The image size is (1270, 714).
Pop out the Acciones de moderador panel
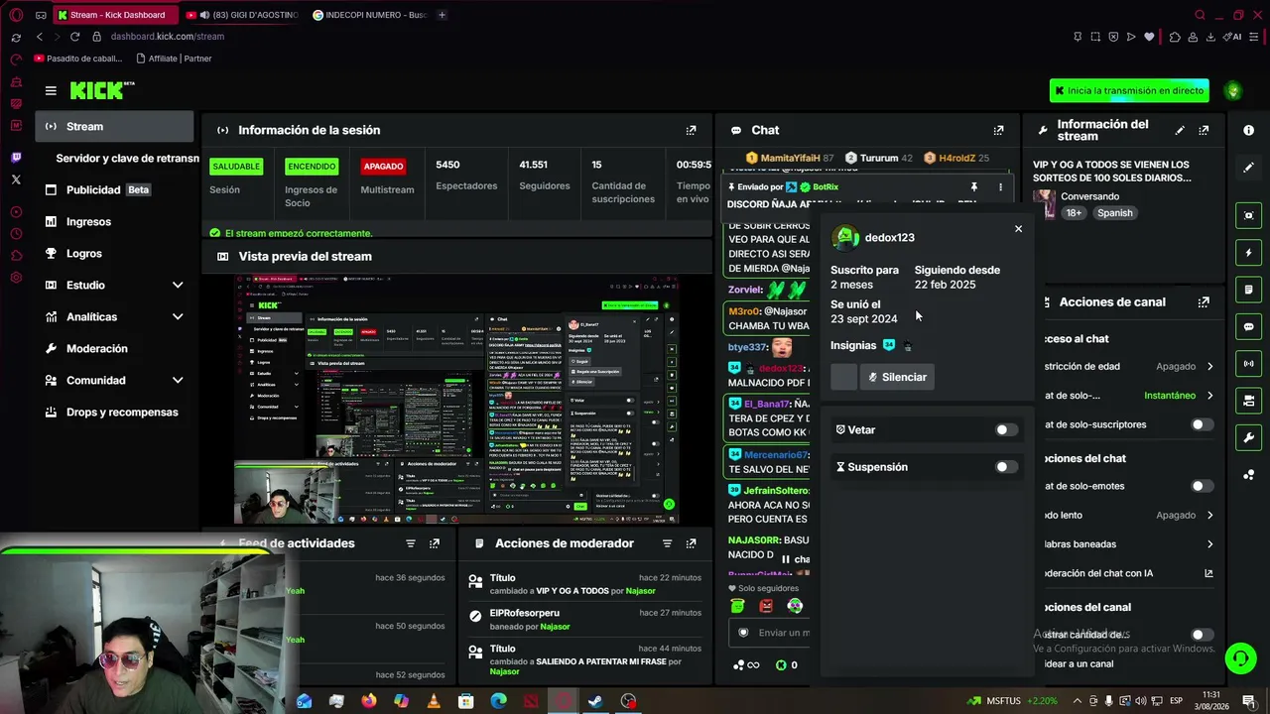coord(692,543)
